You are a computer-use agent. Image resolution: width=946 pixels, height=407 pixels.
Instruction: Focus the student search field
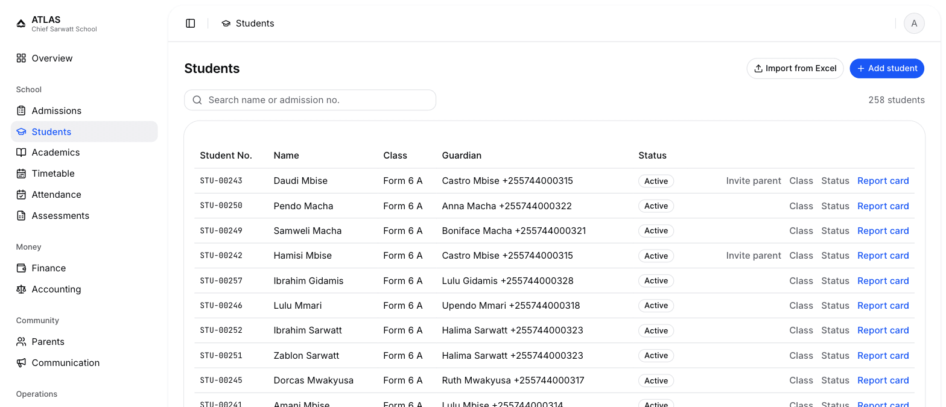[310, 100]
